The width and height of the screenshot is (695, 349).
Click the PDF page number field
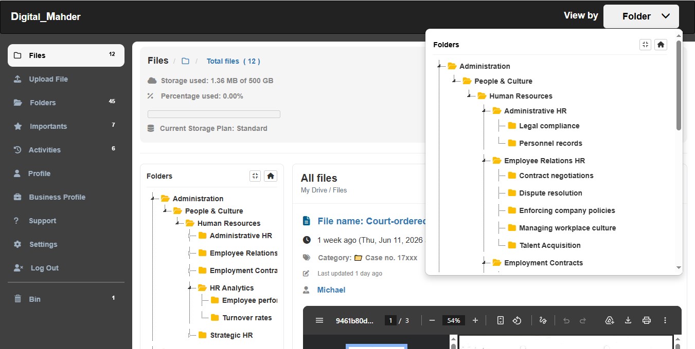[390, 320]
